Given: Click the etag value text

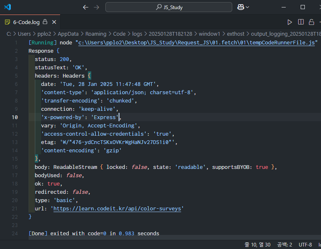Looking at the screenshot, I should pyautogui.click(x=117, y=142).
